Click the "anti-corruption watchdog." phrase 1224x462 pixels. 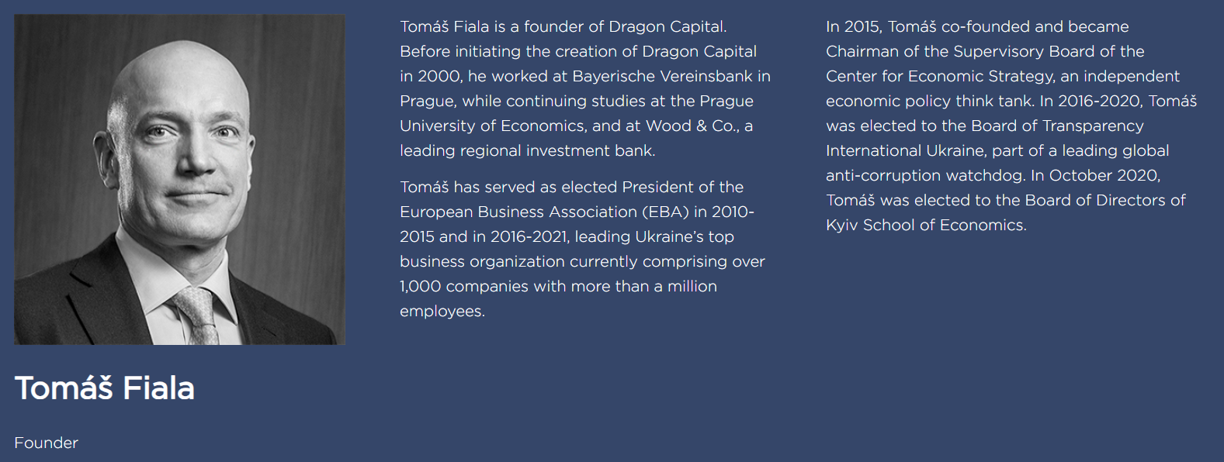point(925,175)
